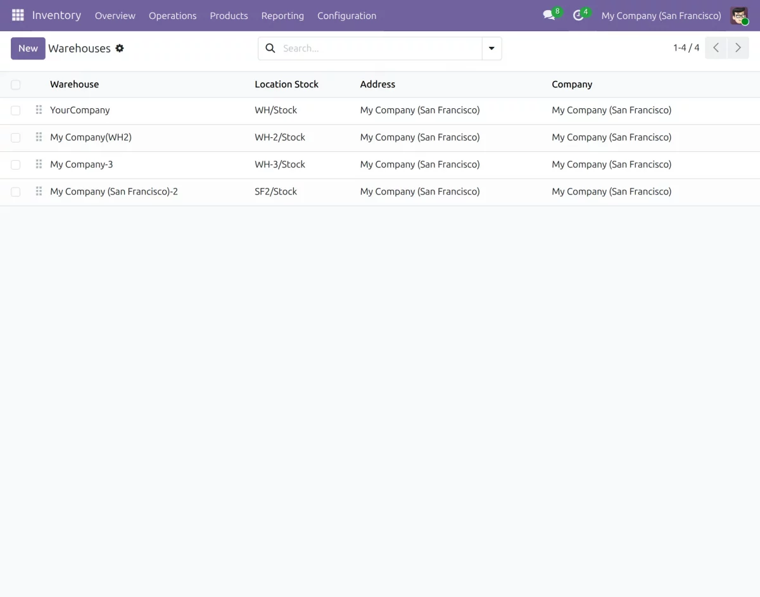Open the Configuration menu
Viewport: 760px width, 597px height.
coord(346,16)
